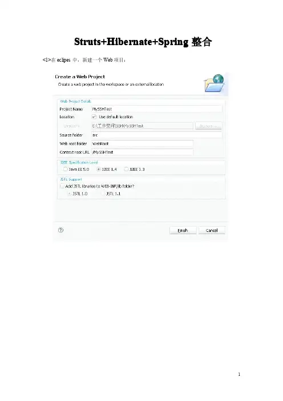283x401 pixels.
Task: Focus the Project Name field MySSHTest
Action: coord(156,109)
